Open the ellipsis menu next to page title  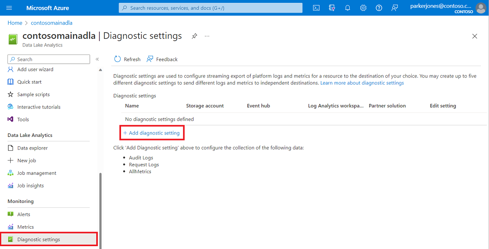tap(207, 36)
